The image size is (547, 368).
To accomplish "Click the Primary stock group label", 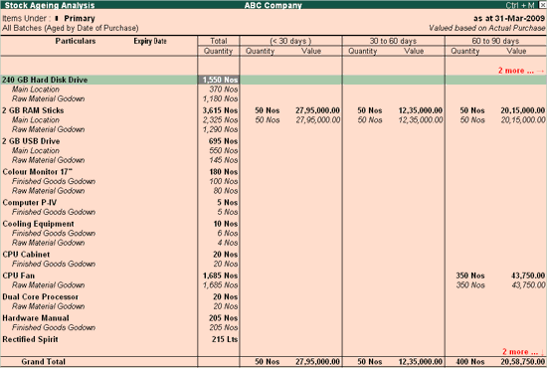I will click(80, 19).
